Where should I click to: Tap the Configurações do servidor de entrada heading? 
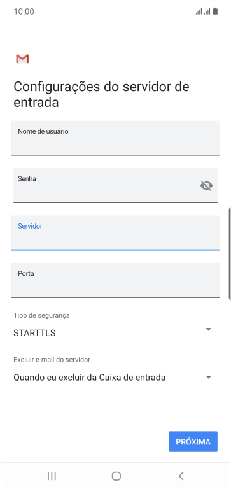[101, 94]
